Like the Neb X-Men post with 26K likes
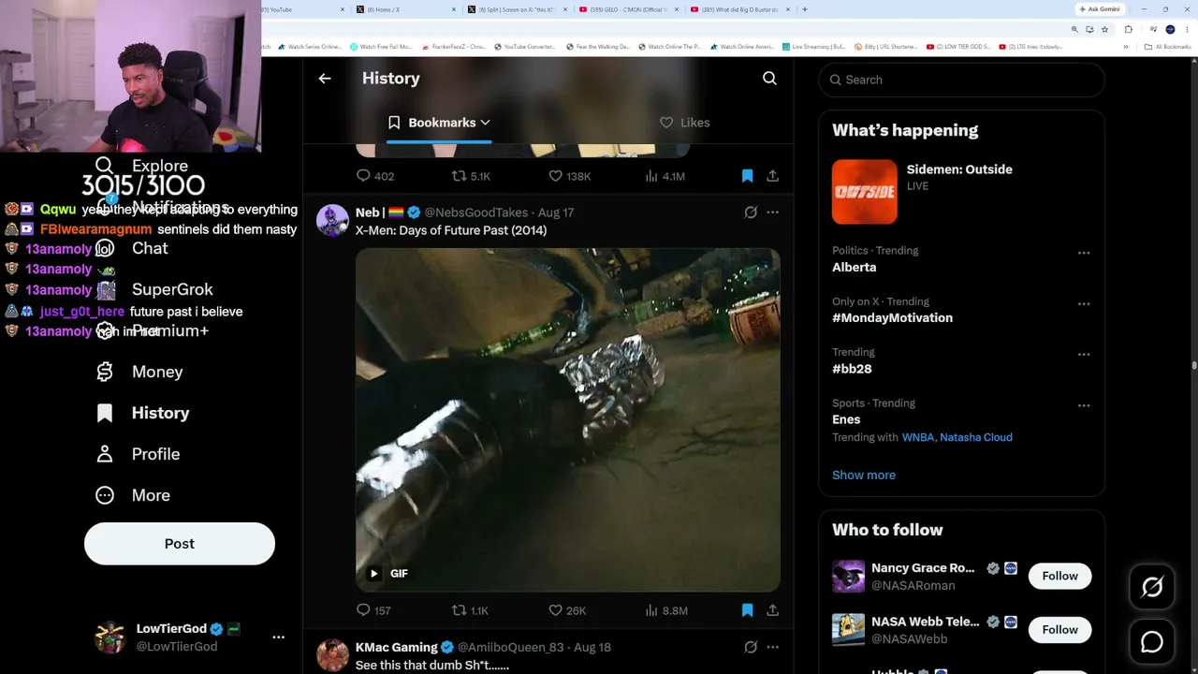 555,610
